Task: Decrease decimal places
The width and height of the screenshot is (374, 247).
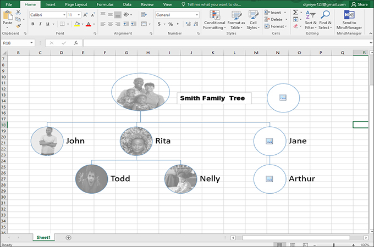Action: 196,24
